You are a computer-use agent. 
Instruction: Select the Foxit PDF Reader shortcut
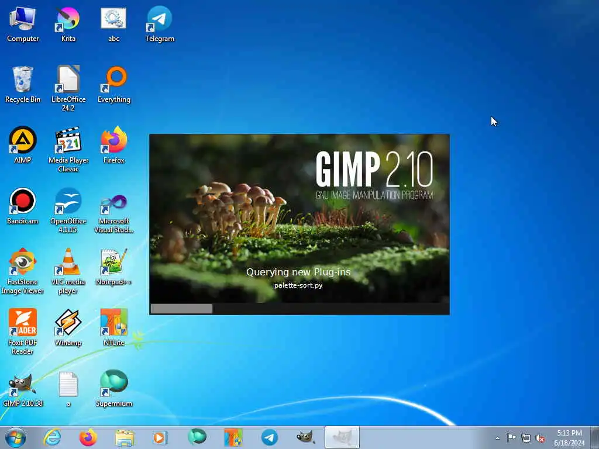pos(23,331)
